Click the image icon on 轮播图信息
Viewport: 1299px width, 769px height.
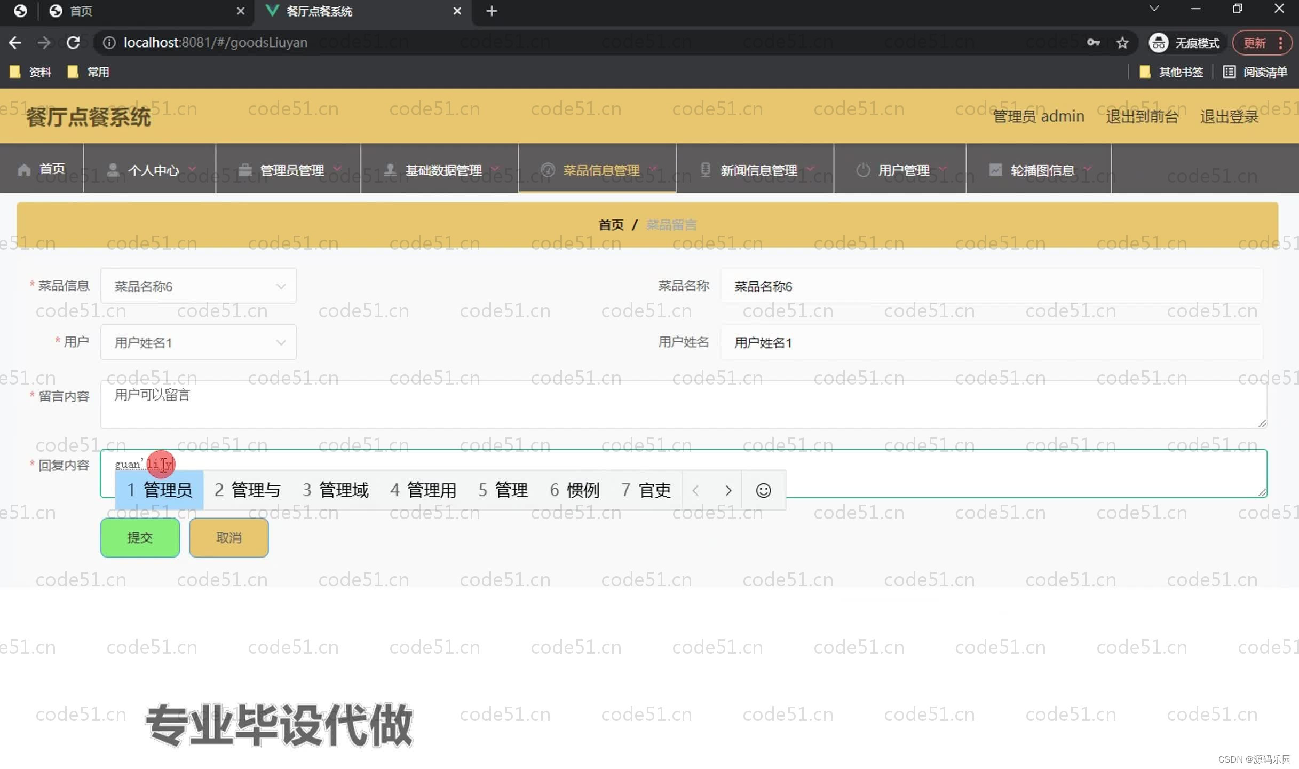(x=996, y=169)
